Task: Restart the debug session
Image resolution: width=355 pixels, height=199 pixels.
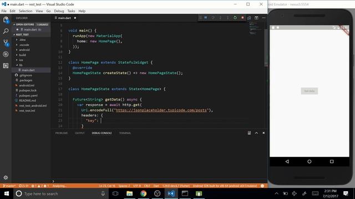Action: point(235,18)
